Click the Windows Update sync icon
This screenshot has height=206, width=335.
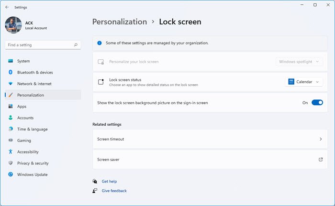click(x=11, y=174)
